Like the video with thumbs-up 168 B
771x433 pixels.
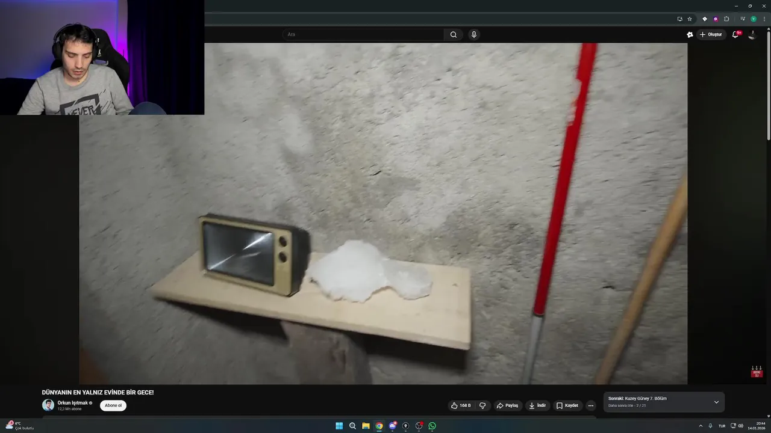tap(461, 405)
